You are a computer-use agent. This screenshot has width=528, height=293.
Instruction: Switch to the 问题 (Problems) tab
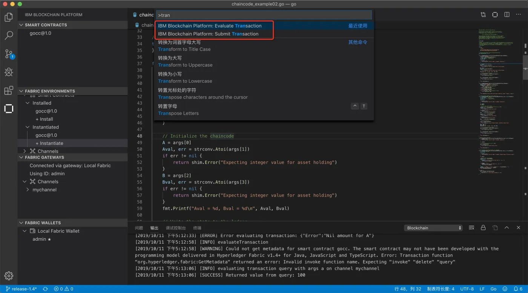point(139,228)
